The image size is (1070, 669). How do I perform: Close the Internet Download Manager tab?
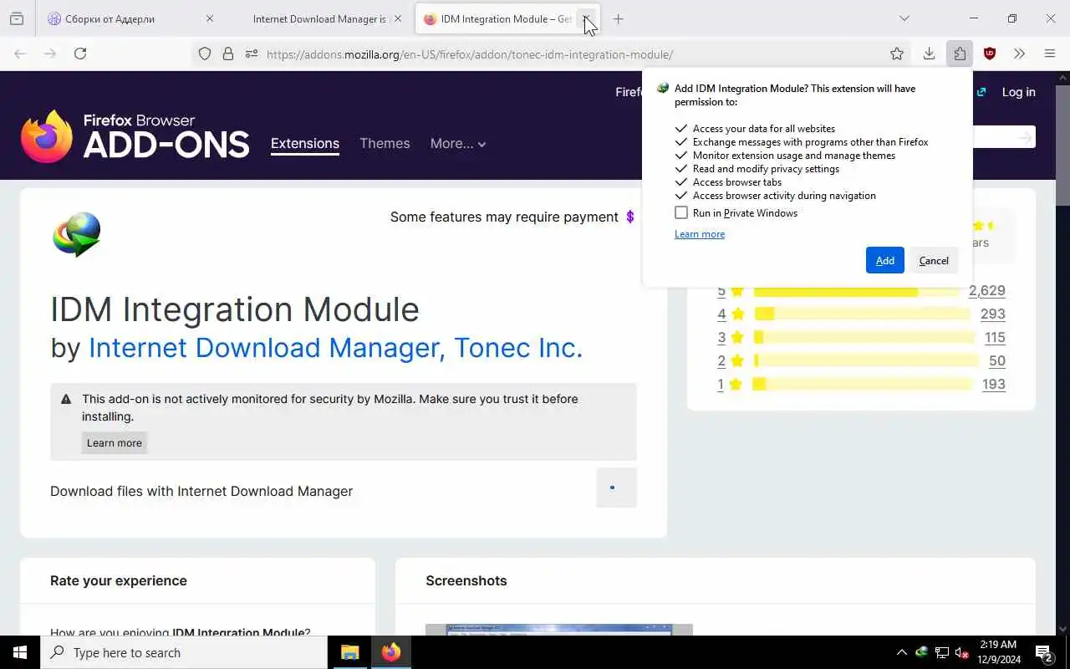(x=397, y=18)
